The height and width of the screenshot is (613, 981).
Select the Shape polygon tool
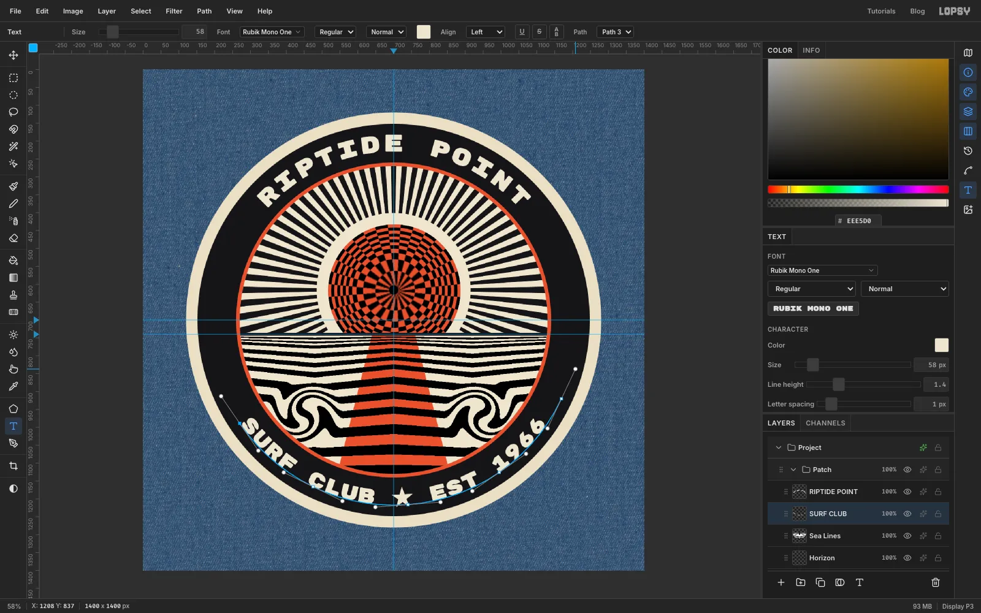[13, 409]
